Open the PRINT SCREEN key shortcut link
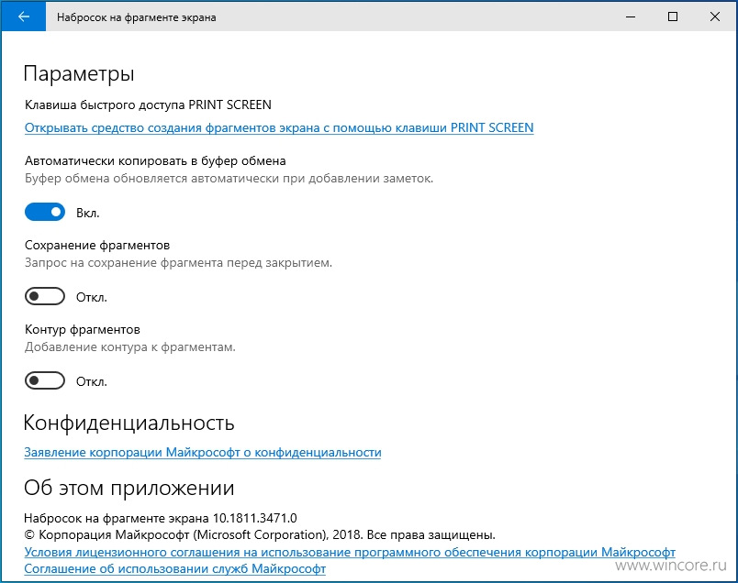 279,128
